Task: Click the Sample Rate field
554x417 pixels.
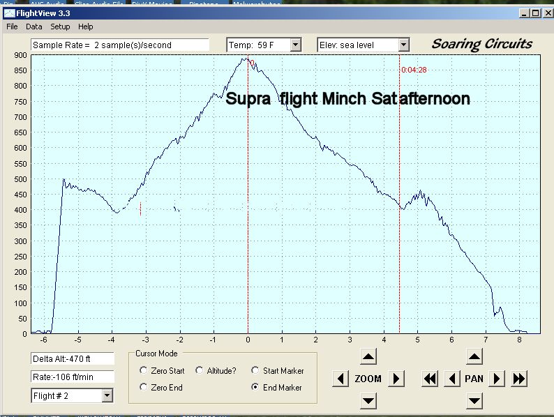Action: click(120, 45)
